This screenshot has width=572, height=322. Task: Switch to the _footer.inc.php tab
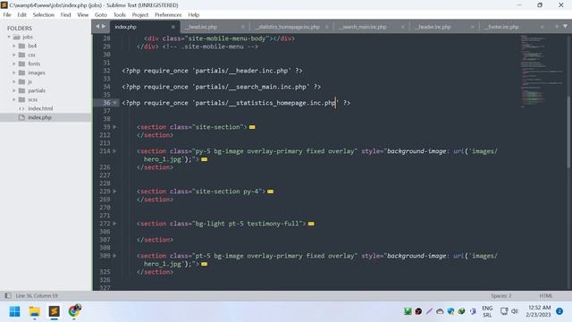coord(502,27)
